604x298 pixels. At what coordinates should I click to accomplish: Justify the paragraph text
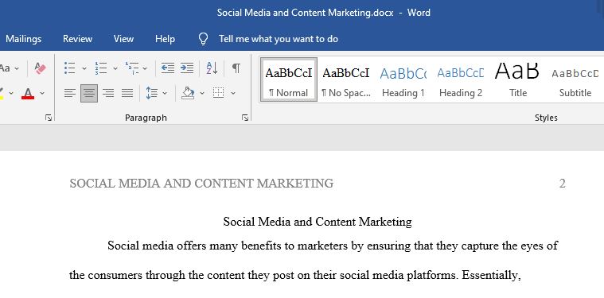(127, 93)
